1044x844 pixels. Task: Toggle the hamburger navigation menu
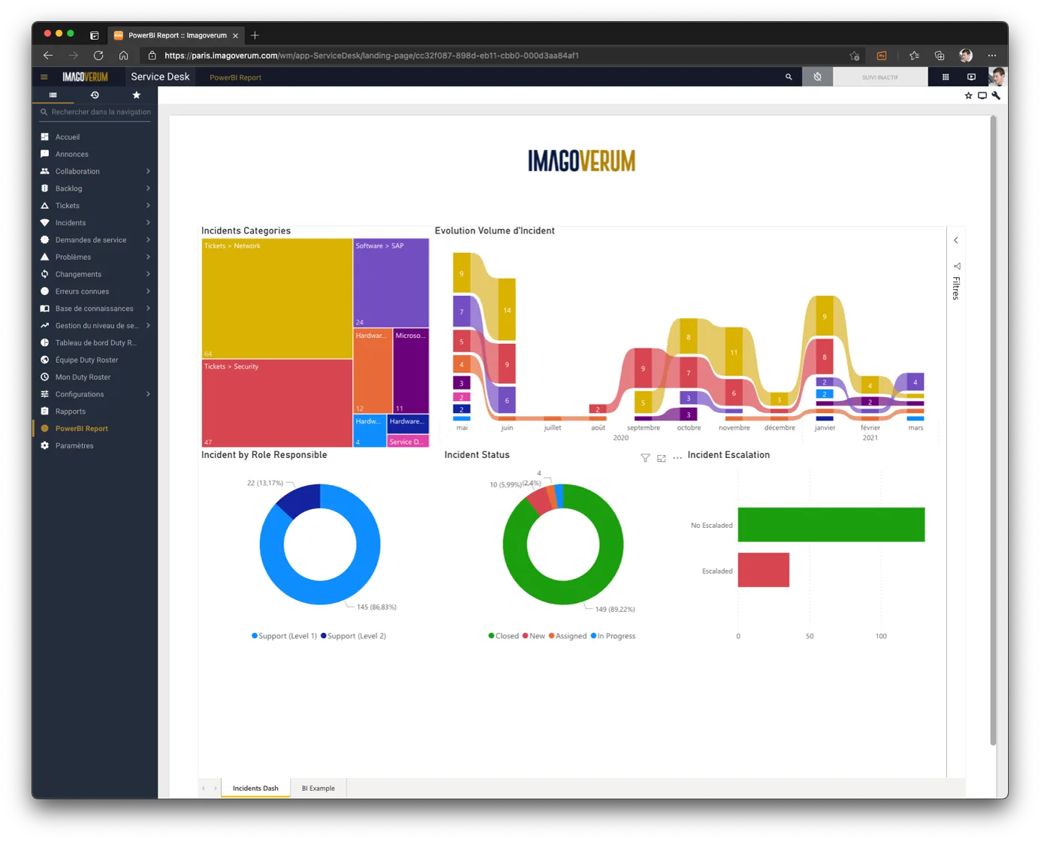click(44, 77)
